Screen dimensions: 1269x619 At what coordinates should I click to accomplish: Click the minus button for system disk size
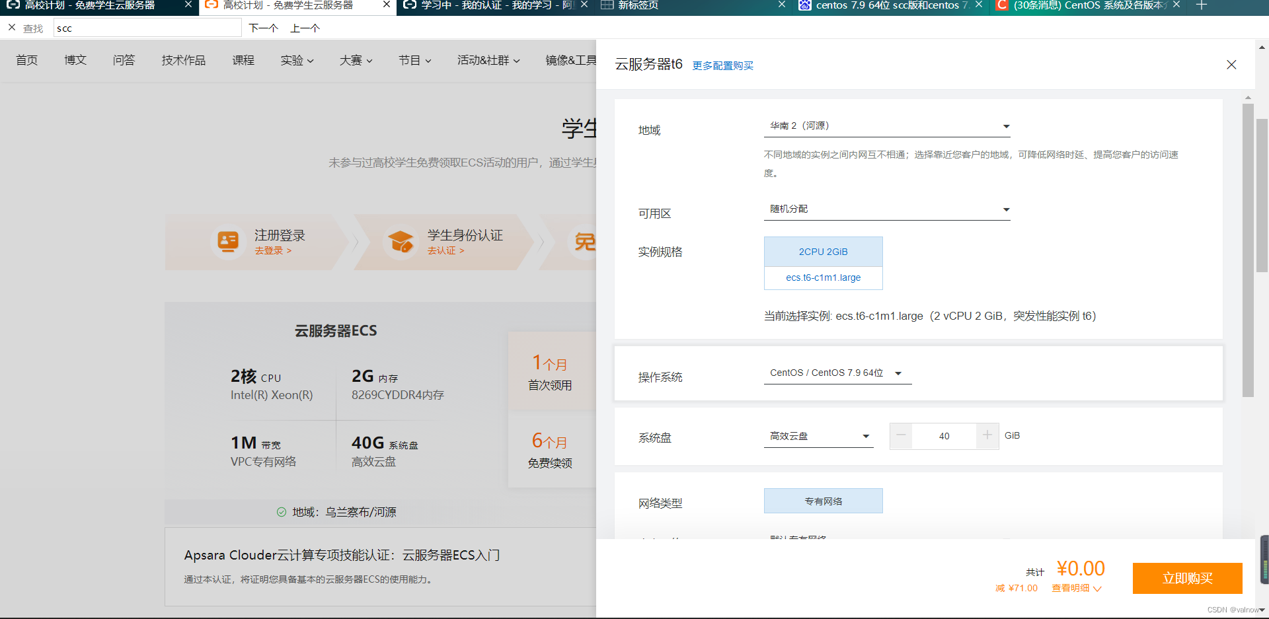pos(901,436)
